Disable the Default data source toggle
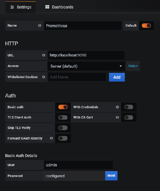Image resolution: width=160 pixels, height=191 pixels. (146, 25)
